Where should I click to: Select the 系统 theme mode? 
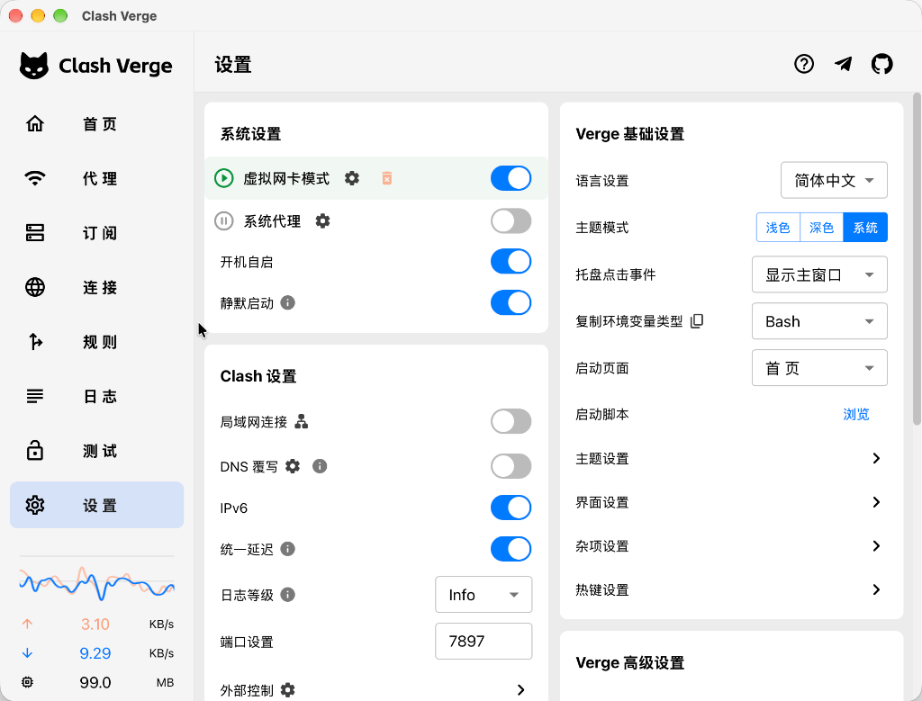pyautogui.click(x=865, y=228)
